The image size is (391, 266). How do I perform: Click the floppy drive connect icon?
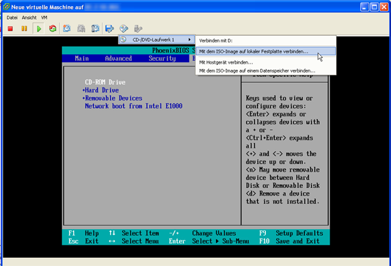[x=109, y=29]
